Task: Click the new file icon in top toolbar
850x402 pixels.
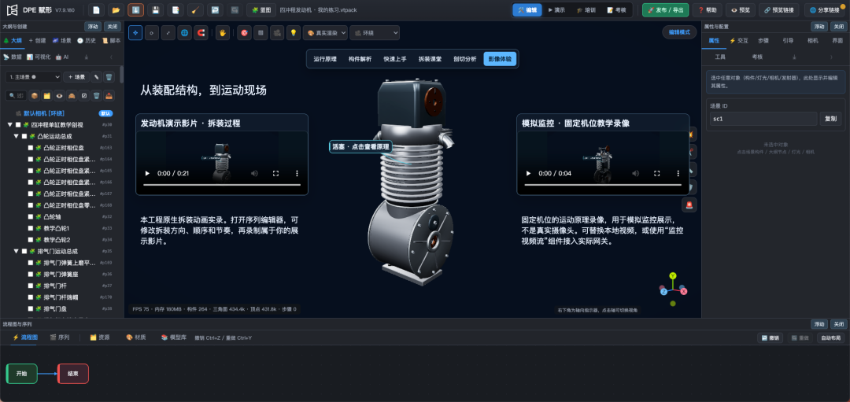Action: tap(97, 9)
